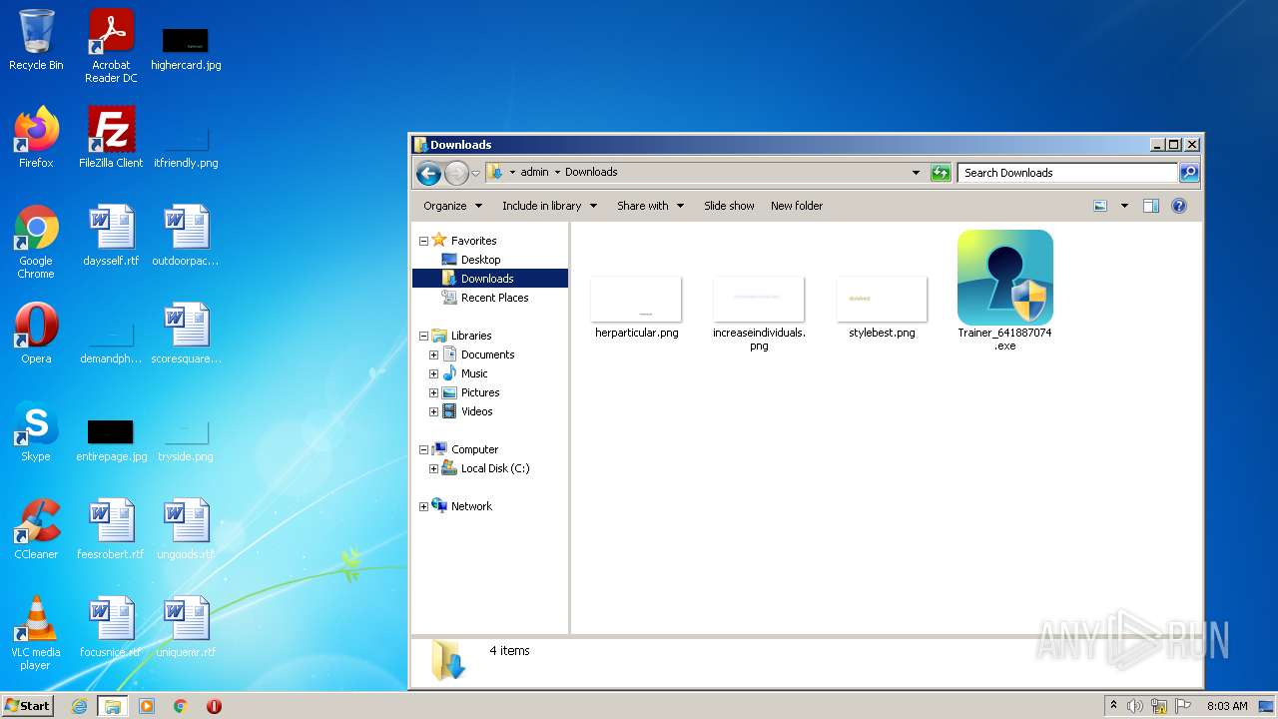The height and width of the screenshot is (719, 1278).
Task: Select tryside.png on the desktop
Action: [x=186, y=440]
